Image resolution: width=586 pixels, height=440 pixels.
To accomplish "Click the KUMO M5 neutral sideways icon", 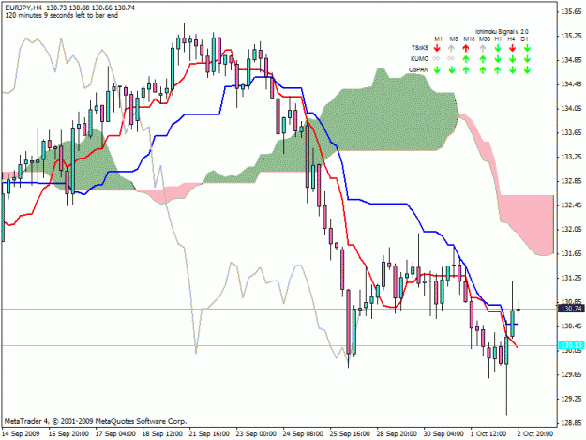I will pyautogui.click(x=451, y=59).
